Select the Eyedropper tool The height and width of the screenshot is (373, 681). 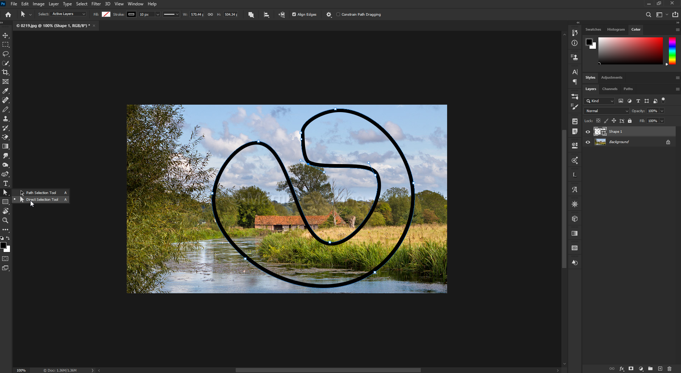pyautogui.click(x=5, y=91)
